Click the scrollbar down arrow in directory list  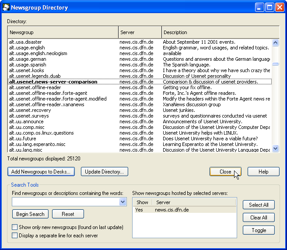276,149
